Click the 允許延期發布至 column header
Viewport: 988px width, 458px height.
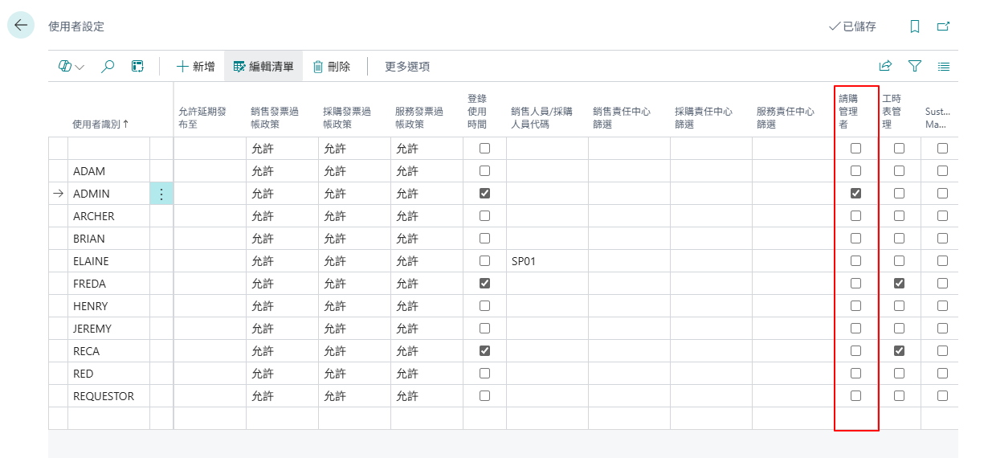[202, 118]
